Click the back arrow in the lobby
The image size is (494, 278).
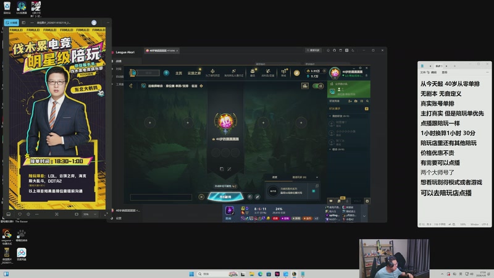coord(131,86)
